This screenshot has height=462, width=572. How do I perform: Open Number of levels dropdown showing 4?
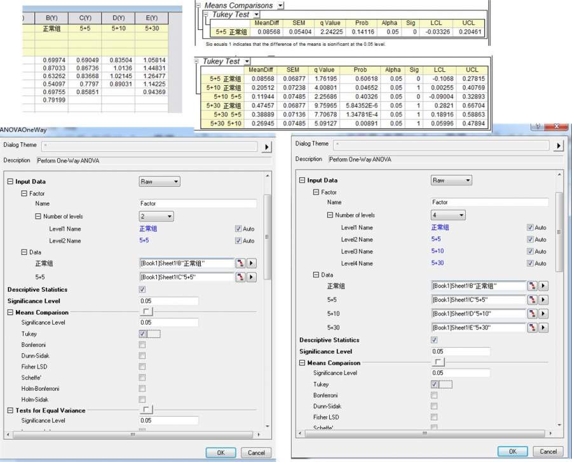coord(447,215)
